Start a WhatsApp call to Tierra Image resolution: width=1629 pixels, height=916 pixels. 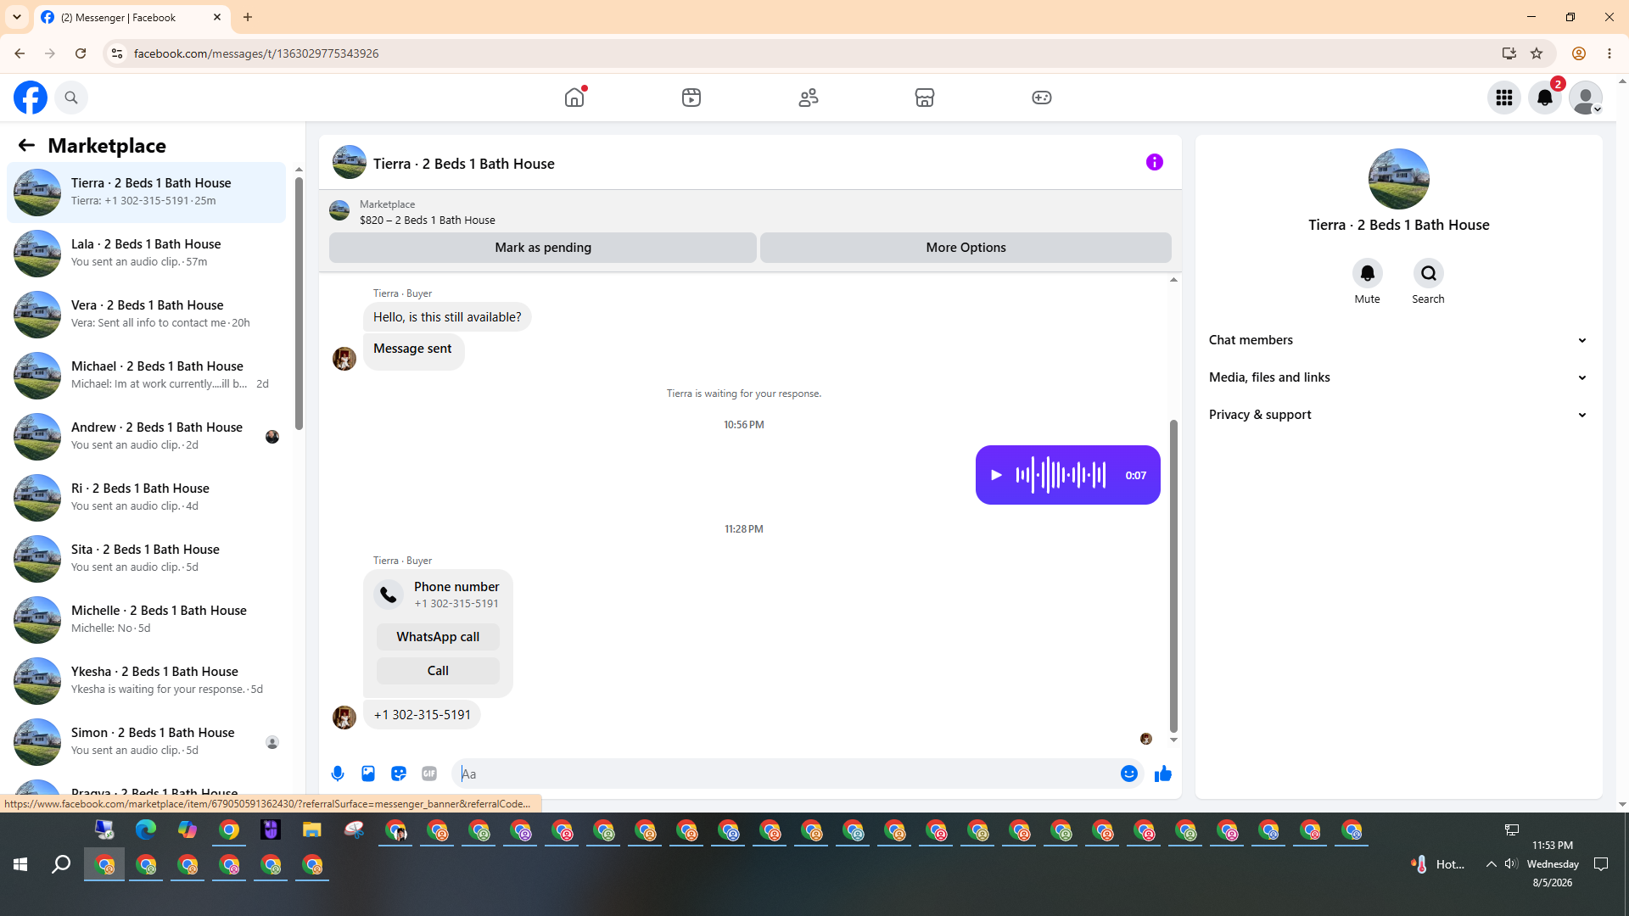pos(438,637)
